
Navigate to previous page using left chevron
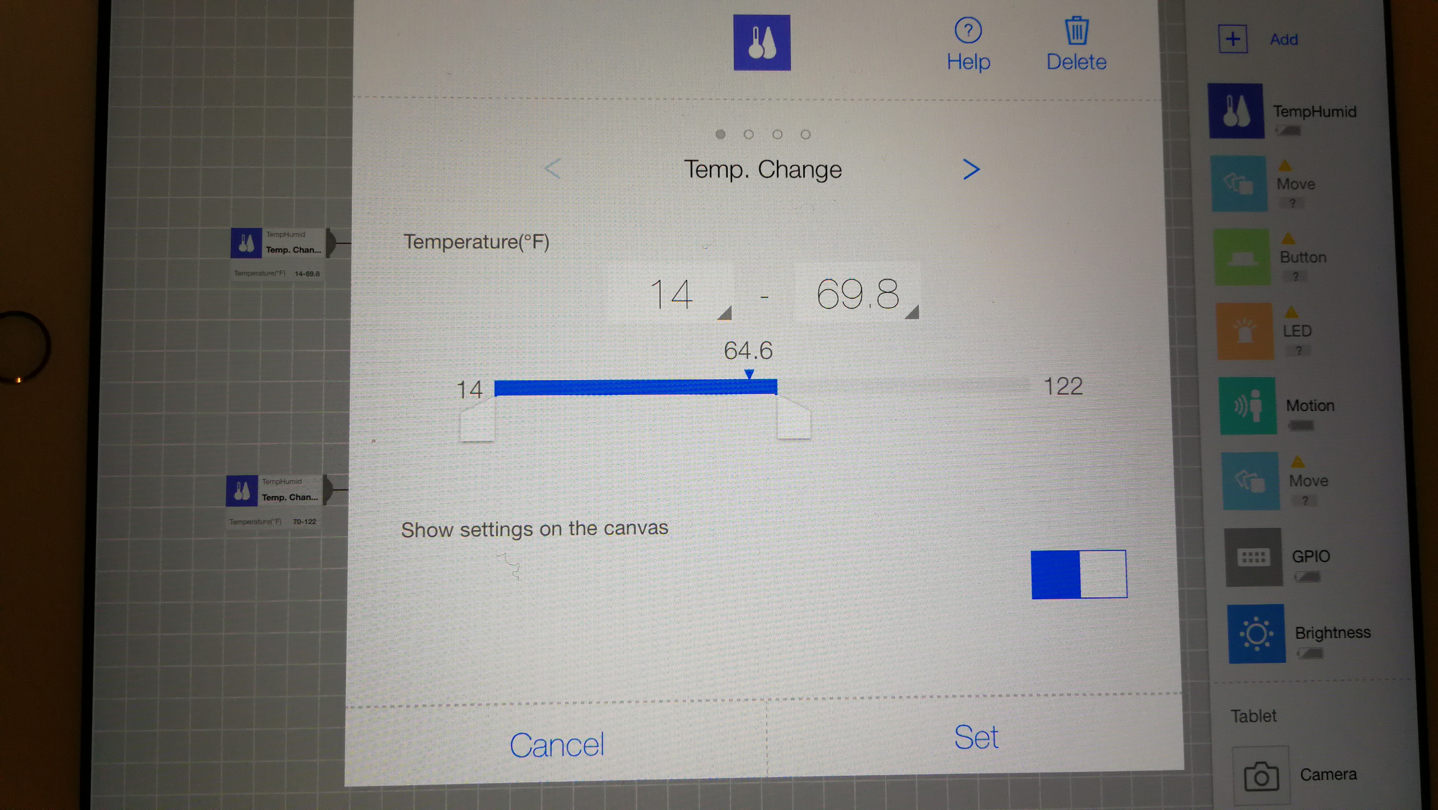pyautogui.click(x=553, y=168)
